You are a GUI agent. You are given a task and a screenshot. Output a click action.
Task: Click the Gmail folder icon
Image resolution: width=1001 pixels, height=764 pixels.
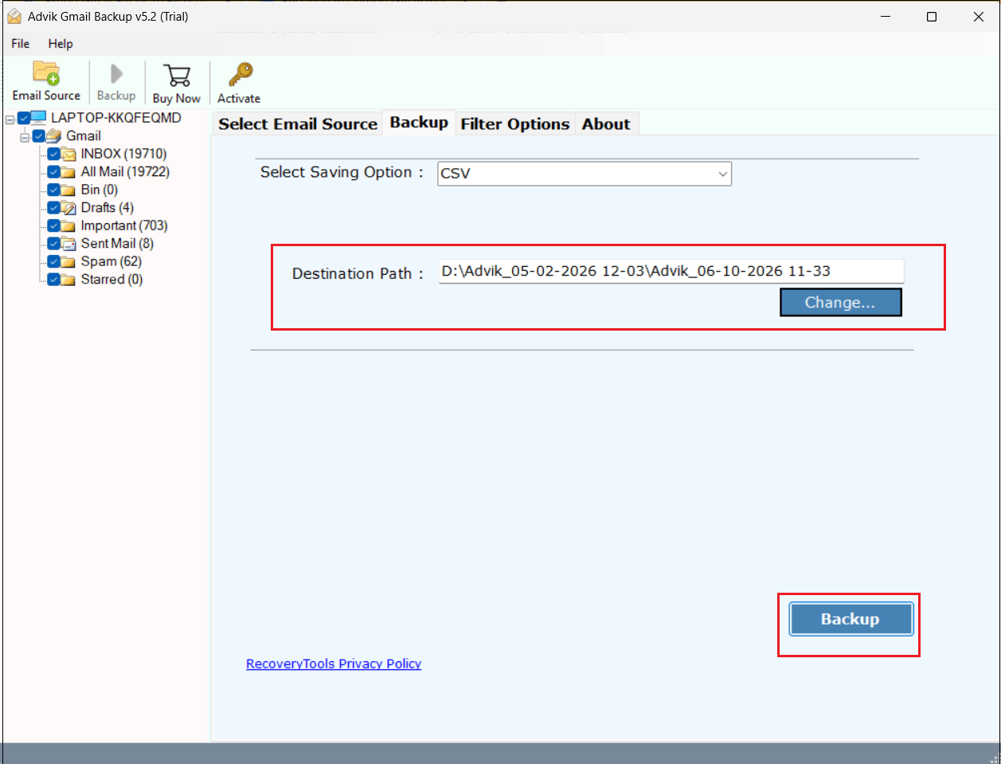[x=53, y=136]
